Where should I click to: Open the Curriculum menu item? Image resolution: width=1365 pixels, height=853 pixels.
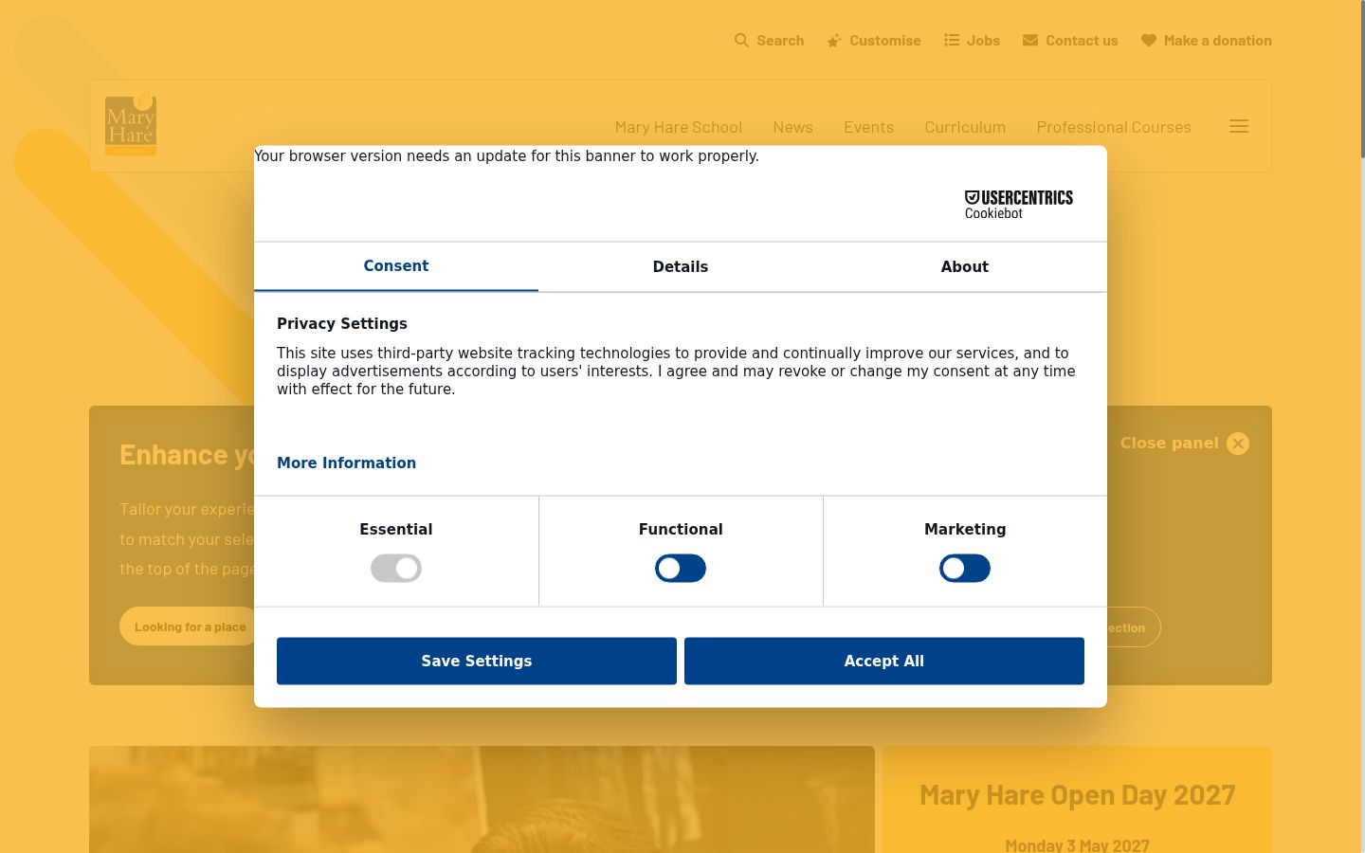click(965, 127)
